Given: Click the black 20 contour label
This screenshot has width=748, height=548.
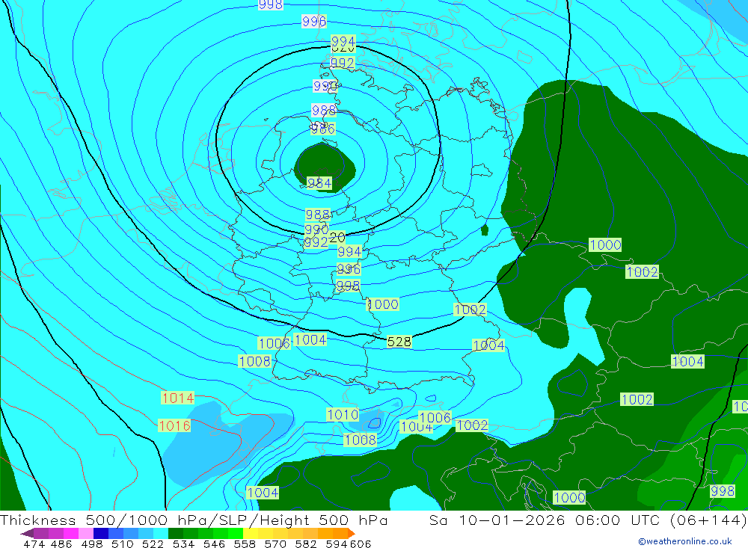Looking at the screenshot, I should (337, 237).
